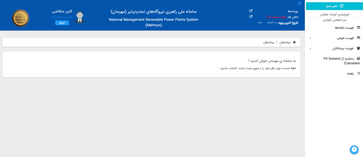The image size is (363, 157).
Task: Click the gold emblem logo
Action: (20, 18)
